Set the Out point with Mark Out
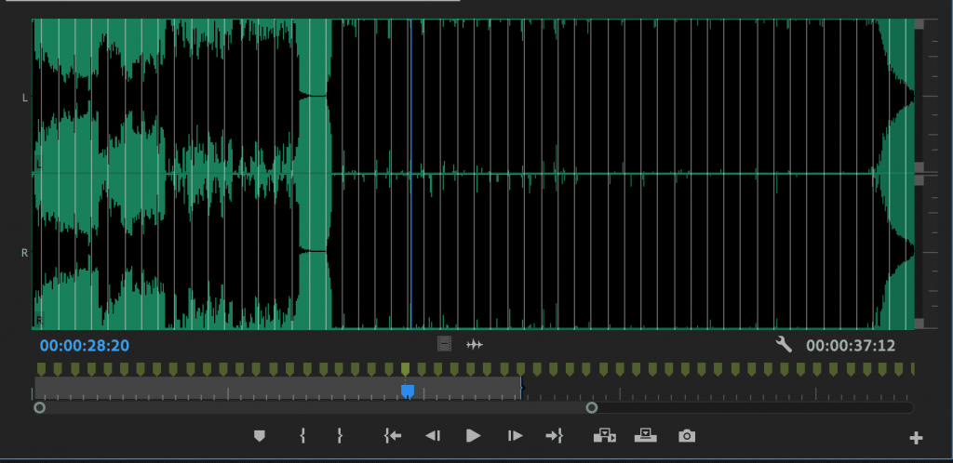Image resolution: width=953 pixels, height=463 pixels. [x=340, y=436]
